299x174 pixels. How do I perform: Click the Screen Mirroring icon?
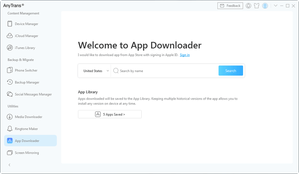coord(10,153)
